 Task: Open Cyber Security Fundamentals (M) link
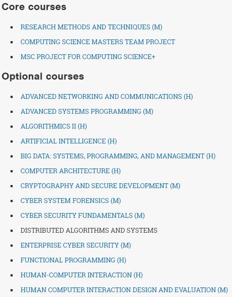pyautogui.click(x=83, y=216)
